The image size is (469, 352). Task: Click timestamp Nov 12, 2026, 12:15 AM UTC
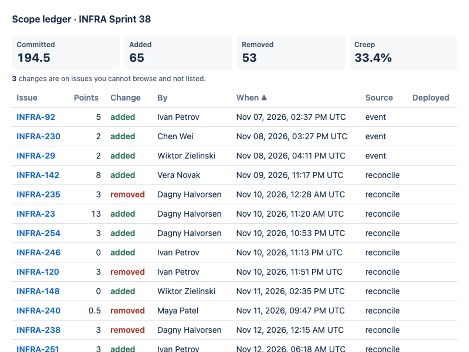coord(290,330)
